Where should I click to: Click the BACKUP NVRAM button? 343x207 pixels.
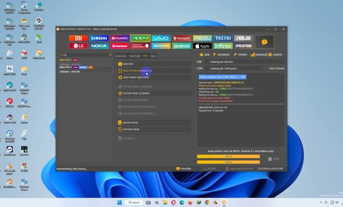pos(154,123)
